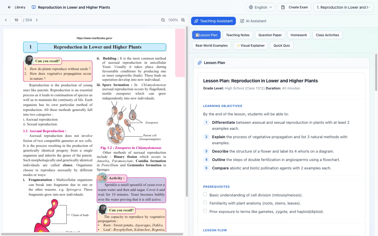This screenshot has width=378, height=236.
Task: Go to previous page arrow
Action: (6, 20)
